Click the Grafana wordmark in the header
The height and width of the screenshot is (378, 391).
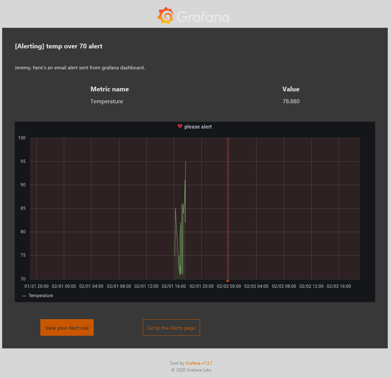(203, 17)
